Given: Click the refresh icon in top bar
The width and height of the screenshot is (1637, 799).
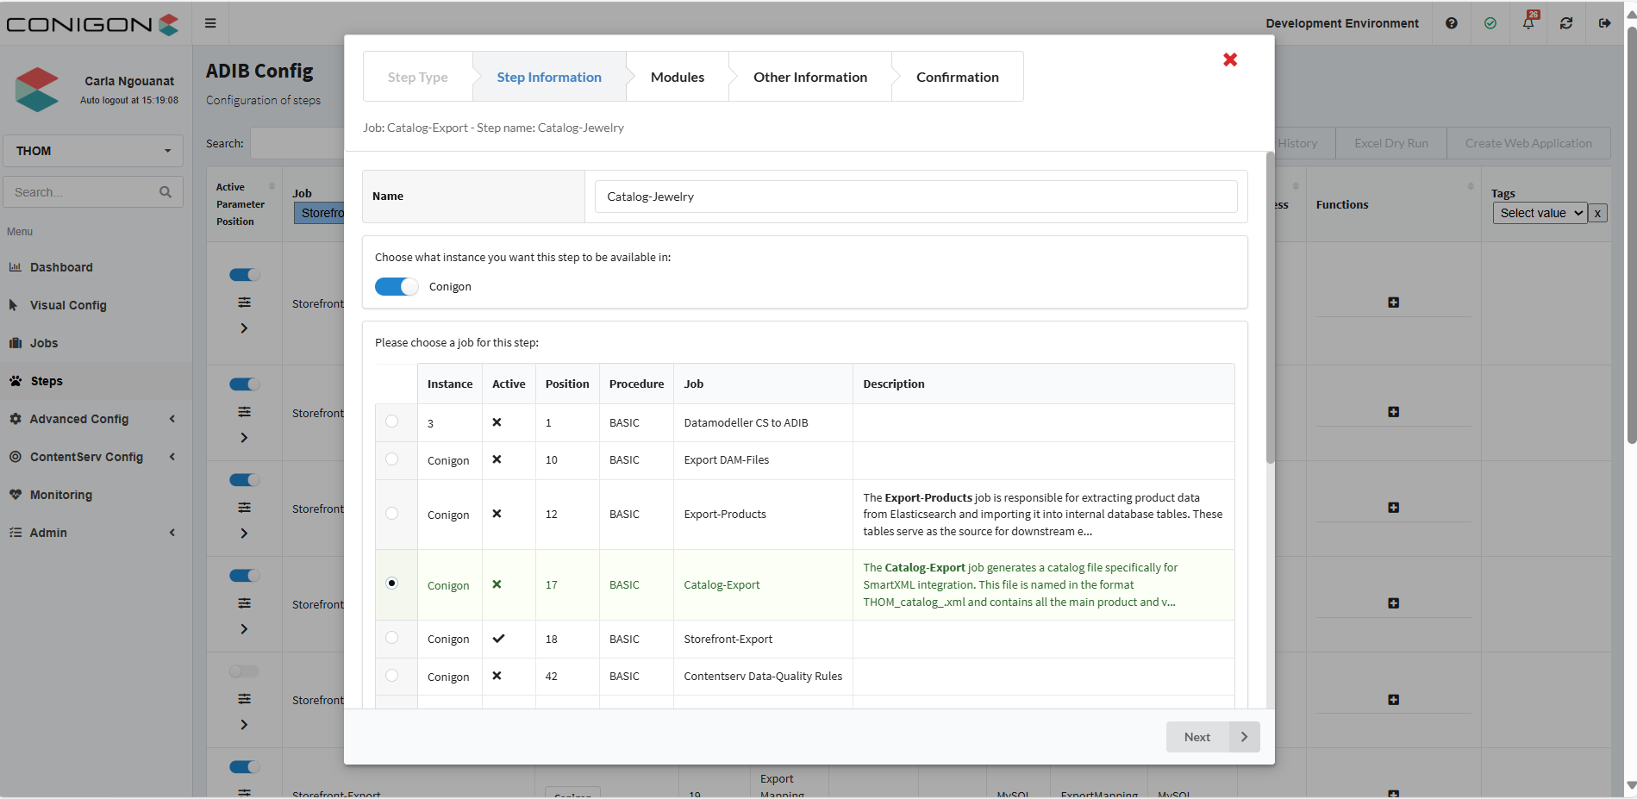Looking at the screenshot, I should pyautogui.click(x=1566, y=23).
